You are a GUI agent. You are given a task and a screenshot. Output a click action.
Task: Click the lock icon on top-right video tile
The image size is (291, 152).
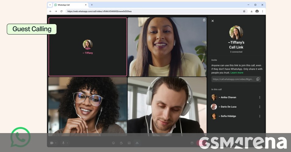click(204, 20)
